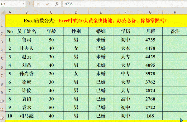The image size is (187, 122).
Task: Select the empty 备注 cell for 鲁肃
Action: click(x=175, y=40)
